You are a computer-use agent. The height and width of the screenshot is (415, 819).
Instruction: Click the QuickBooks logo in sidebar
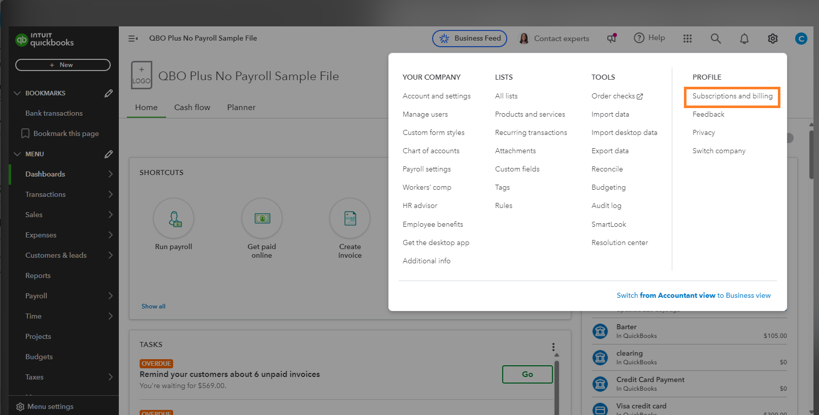tap(44, 40)
